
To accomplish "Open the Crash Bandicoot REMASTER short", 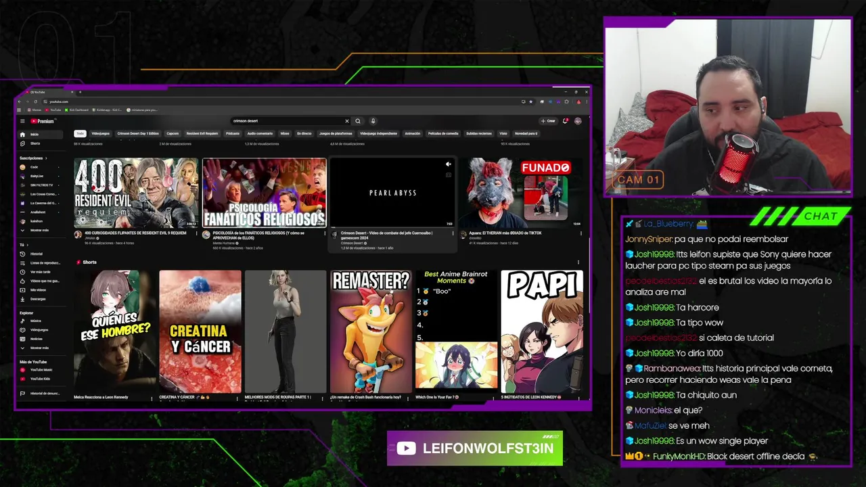I will (371, 331).
